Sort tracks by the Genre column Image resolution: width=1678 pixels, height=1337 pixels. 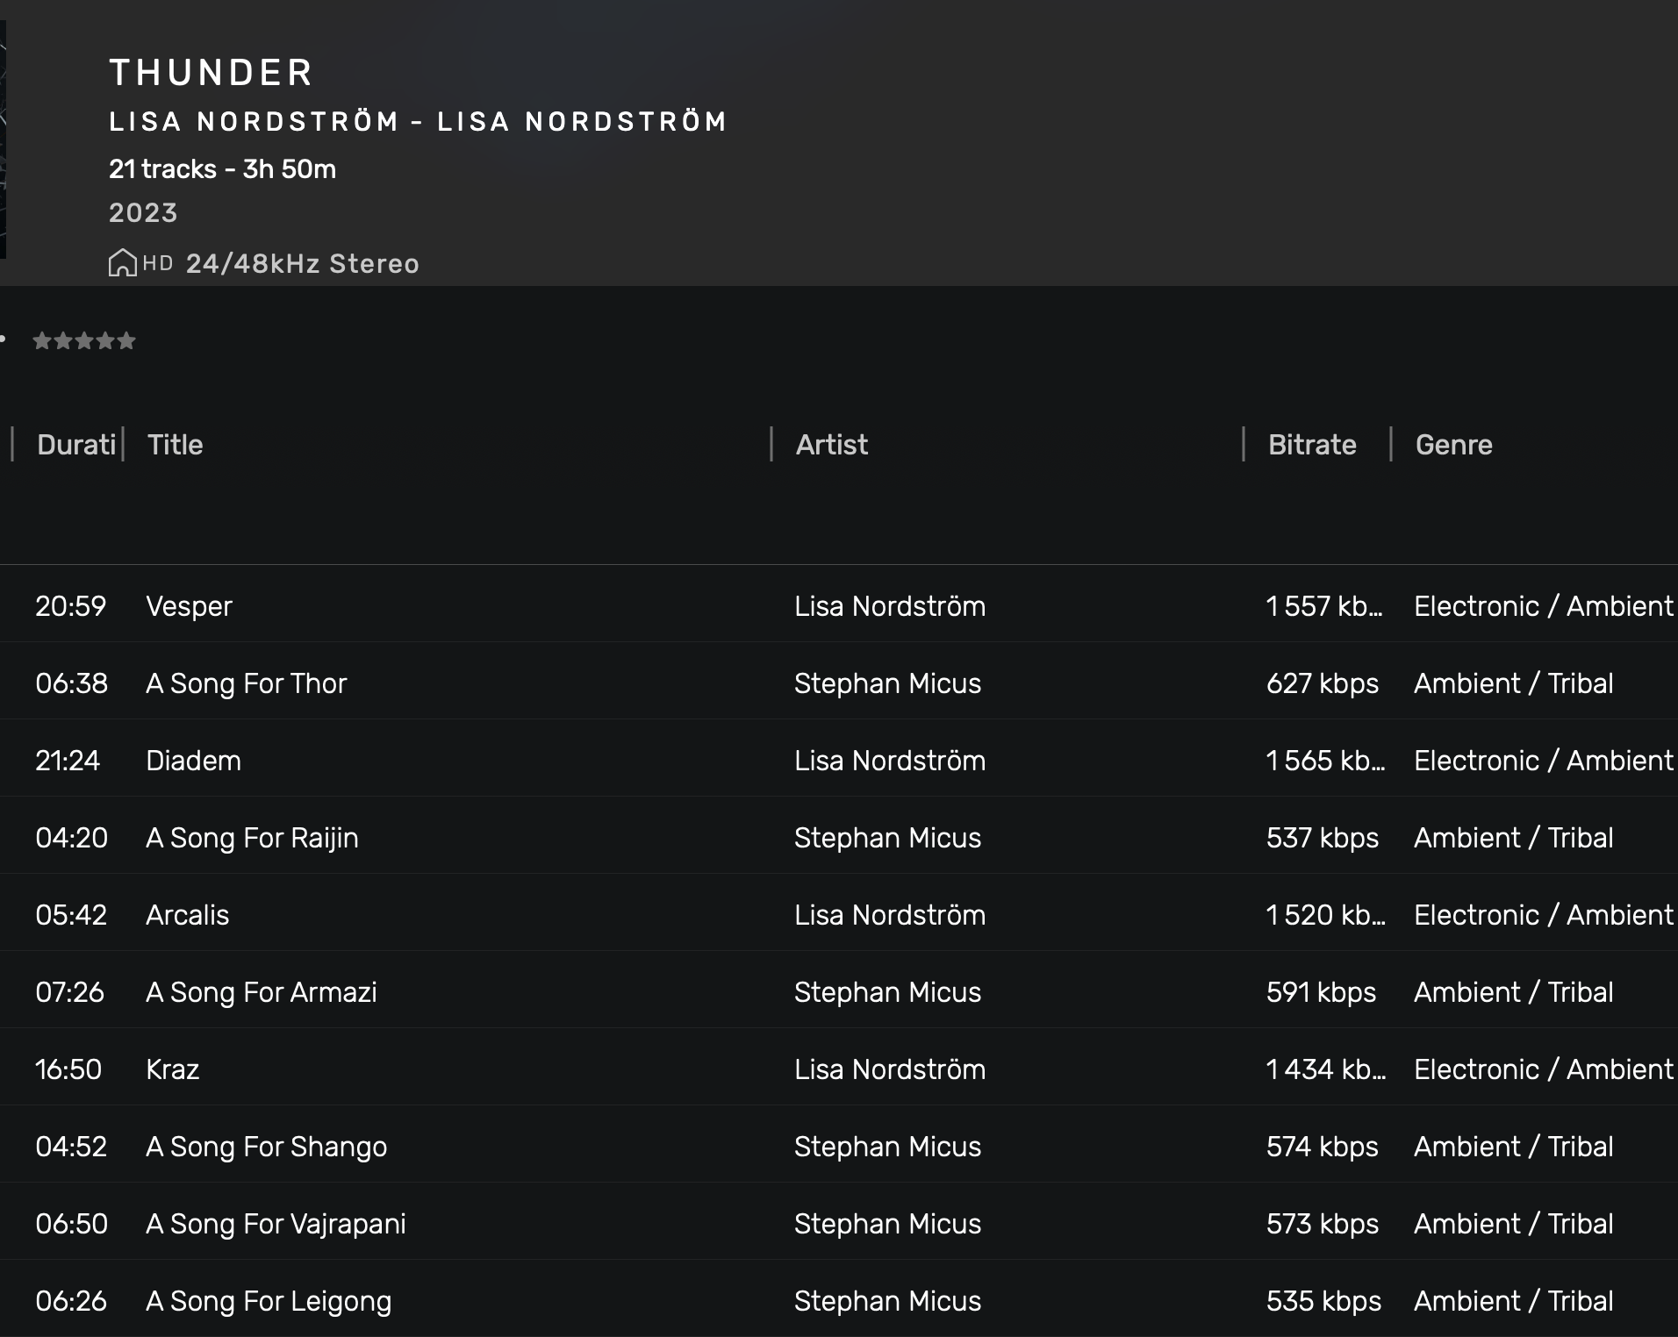[x=1453, y=445]
